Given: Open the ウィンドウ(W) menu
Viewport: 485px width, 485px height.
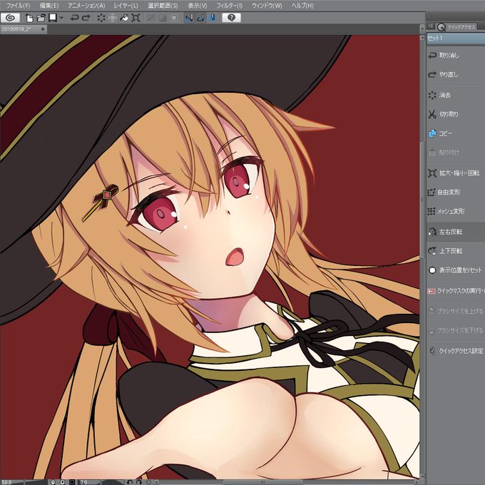Looking at the screenshot, I should [x=267, y=6].
